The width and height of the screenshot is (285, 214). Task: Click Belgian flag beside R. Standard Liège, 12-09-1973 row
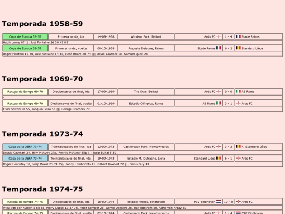point(238,147)
